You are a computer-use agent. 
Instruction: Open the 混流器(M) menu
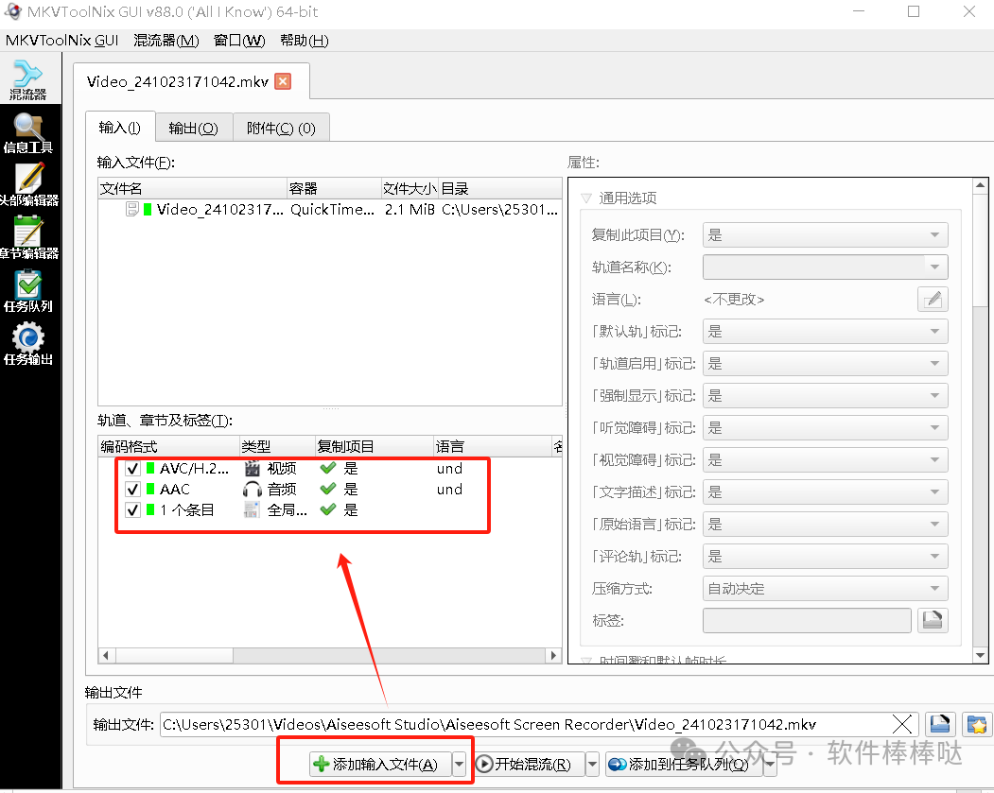(166, 41)
